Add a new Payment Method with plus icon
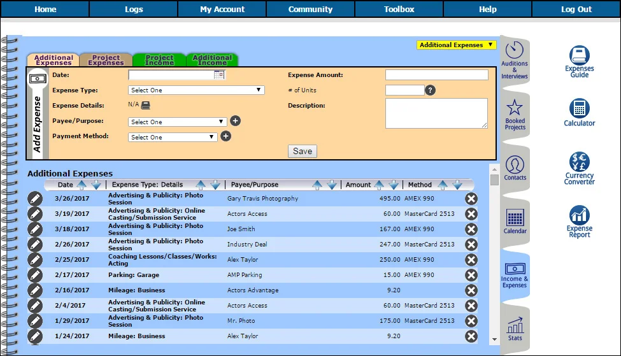The width and height of the screenshot is (621, 356). (x=225, y=136)
